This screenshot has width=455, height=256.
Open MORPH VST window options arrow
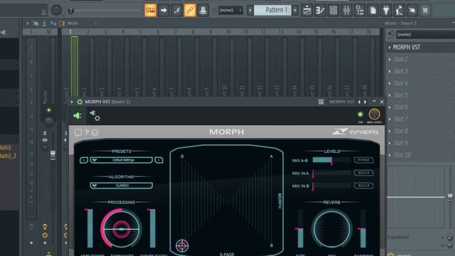coord(72,102)
